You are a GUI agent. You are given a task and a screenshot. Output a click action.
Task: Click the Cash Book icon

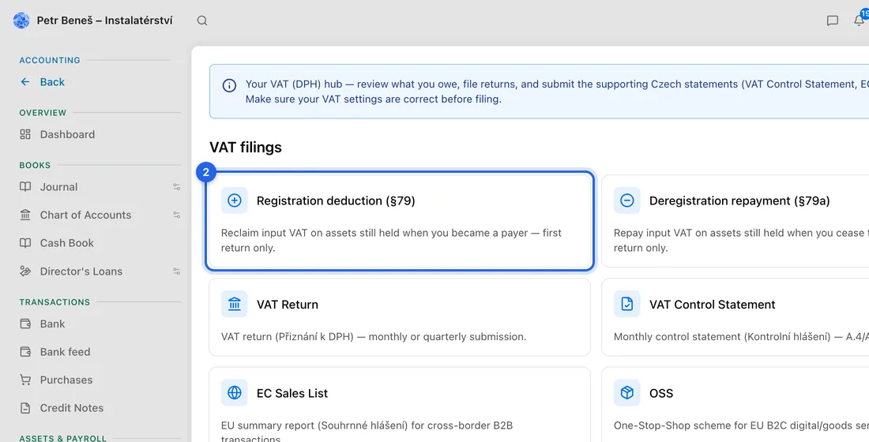tap(25, 242)
